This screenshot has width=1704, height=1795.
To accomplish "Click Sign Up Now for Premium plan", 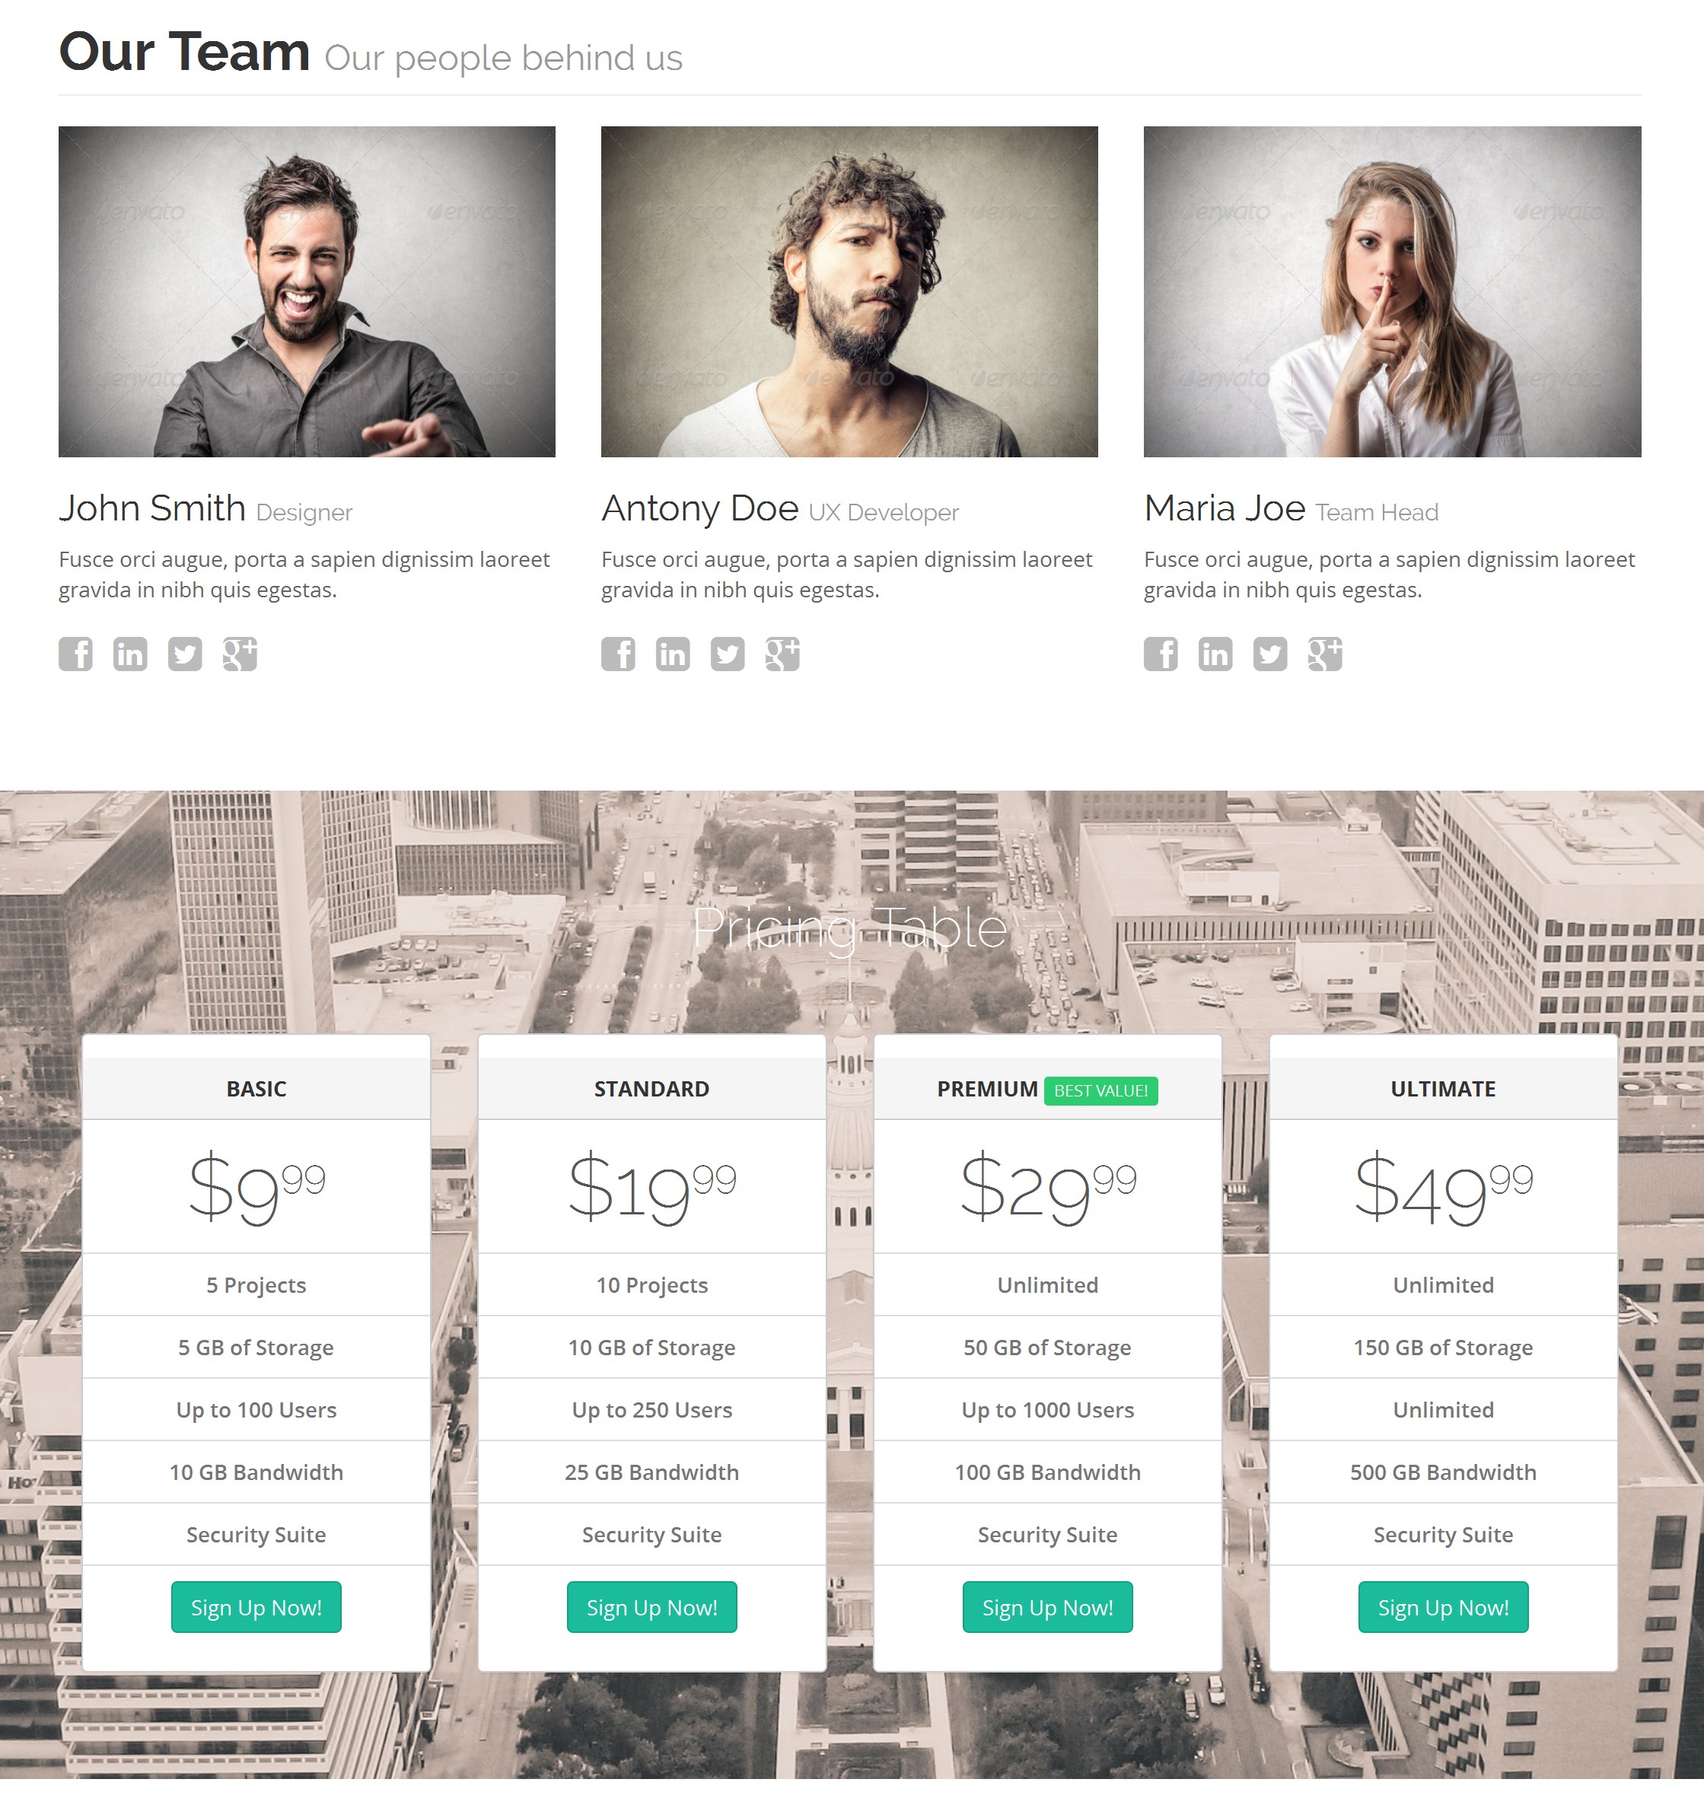I will (x=1047, y=1608).
